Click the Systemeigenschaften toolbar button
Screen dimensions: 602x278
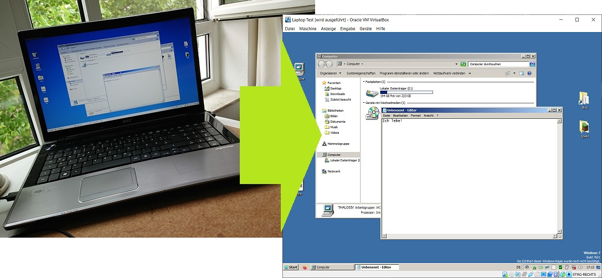coord(361,73)
